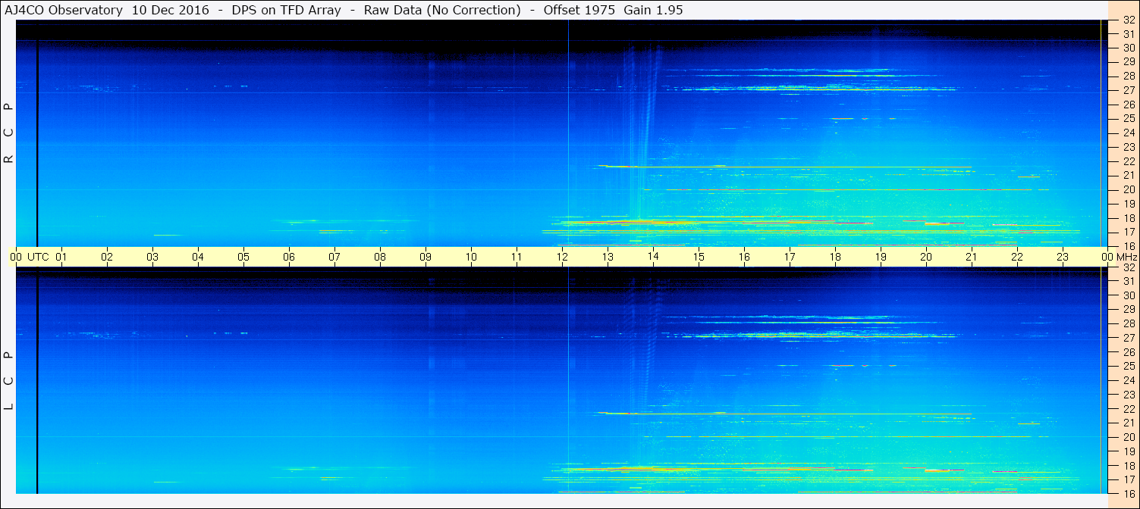
Task: Click the "UTC" label on time axis
Action: 38,257
